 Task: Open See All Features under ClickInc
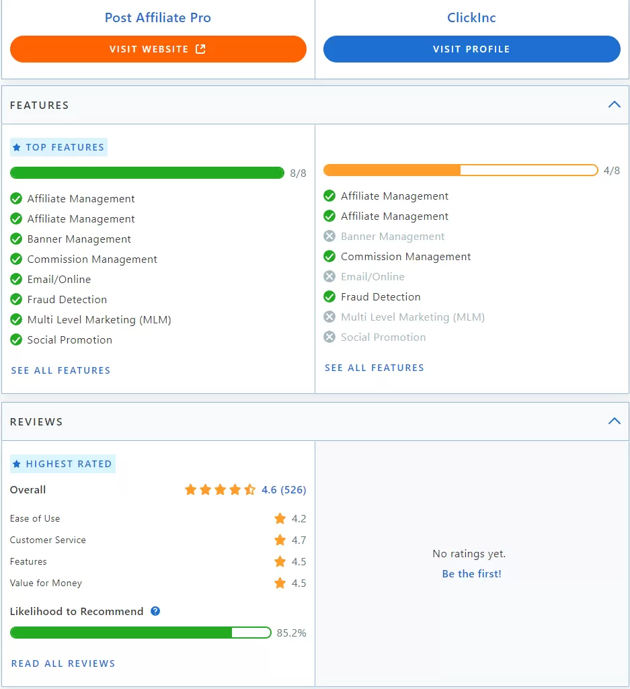click(x=374, y=368)
